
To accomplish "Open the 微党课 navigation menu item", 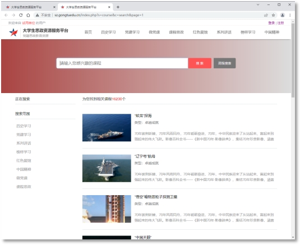I will [x=154, y=32].
